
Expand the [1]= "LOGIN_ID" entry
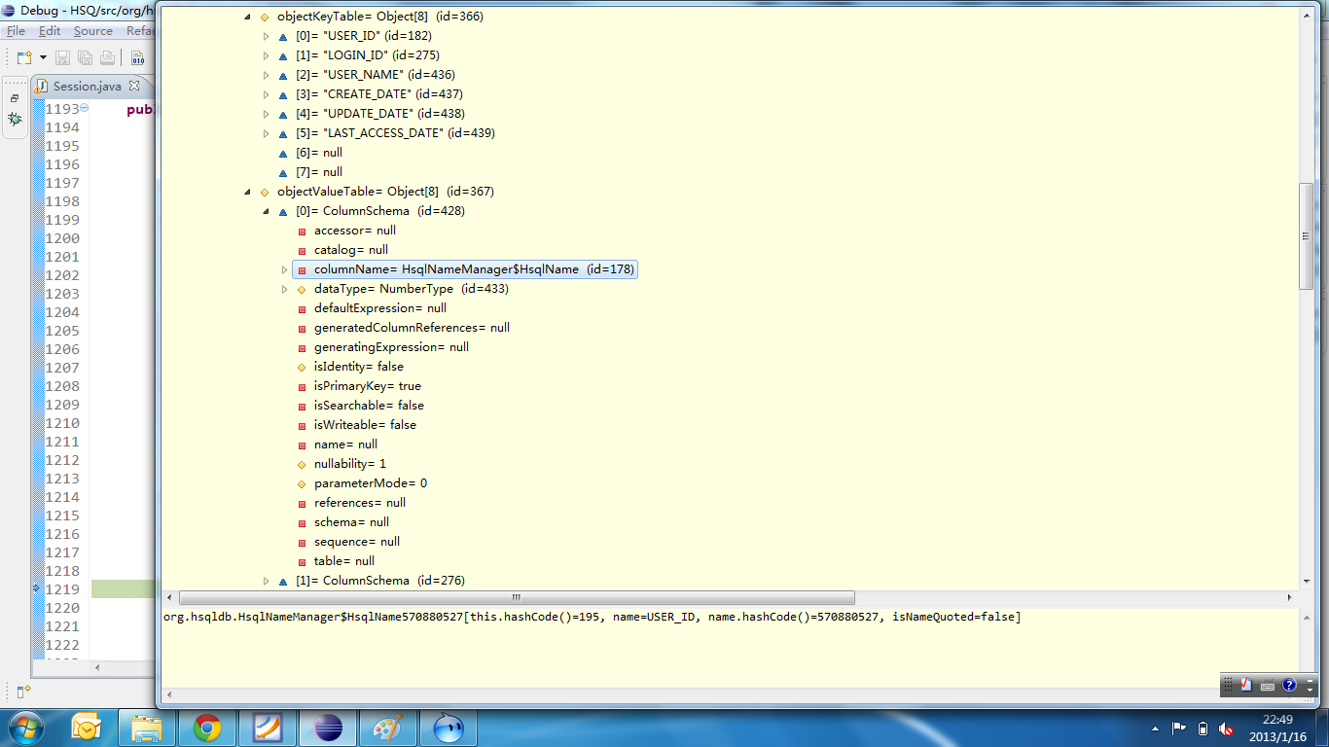point(266,55)
